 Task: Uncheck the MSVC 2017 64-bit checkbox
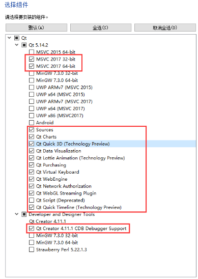(x=32, y=66)
